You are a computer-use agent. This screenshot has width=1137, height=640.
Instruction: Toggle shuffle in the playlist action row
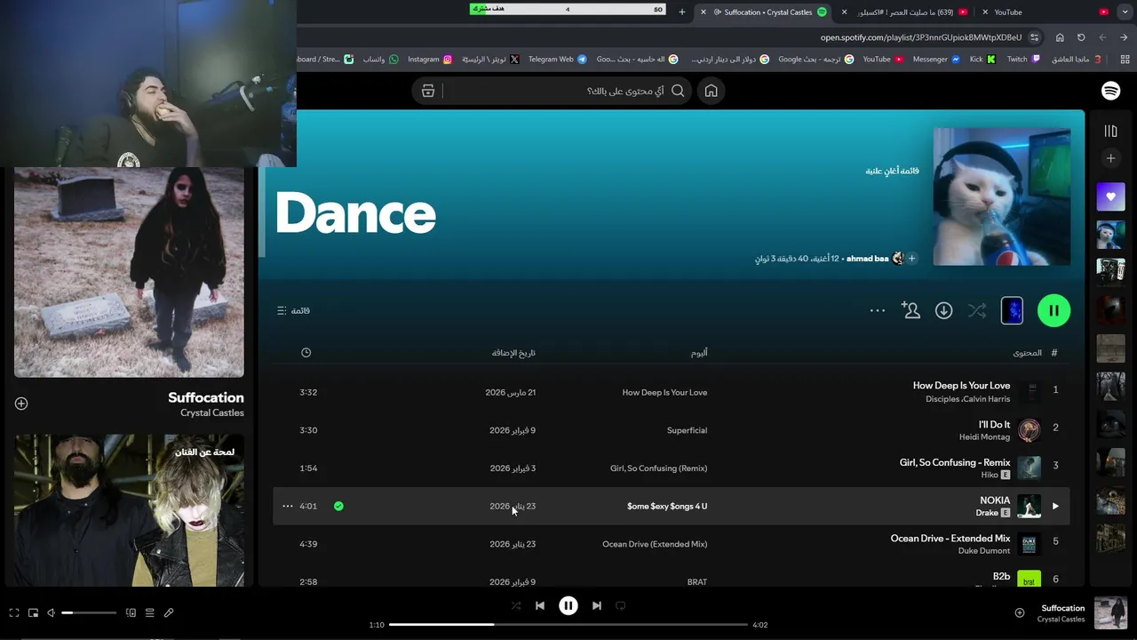pos(977,310)
